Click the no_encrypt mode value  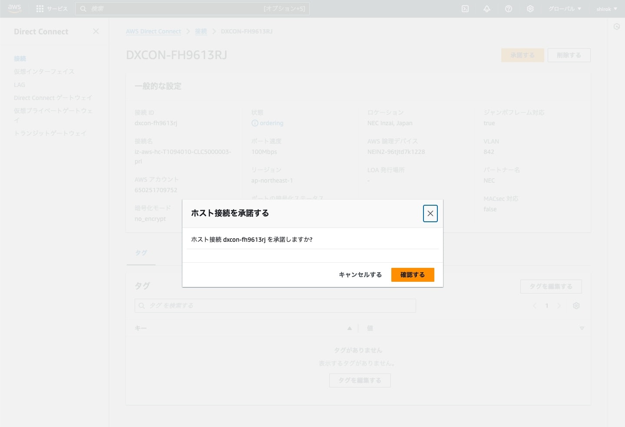[x=150, y=219]
